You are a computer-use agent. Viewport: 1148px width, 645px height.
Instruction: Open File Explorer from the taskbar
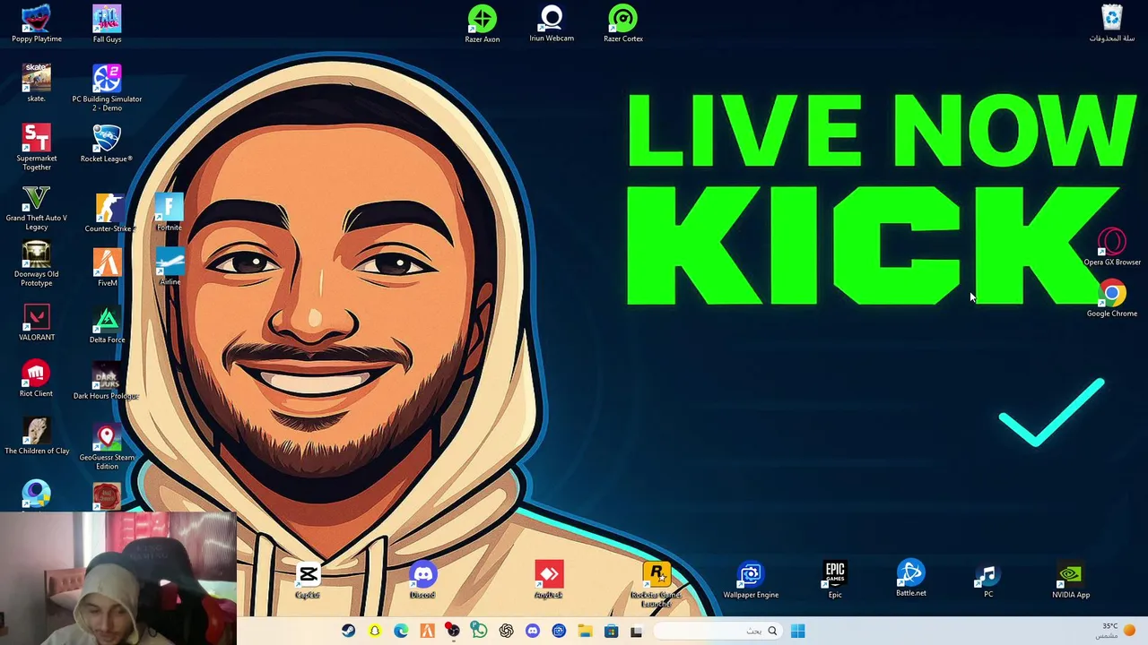point(585,632)
